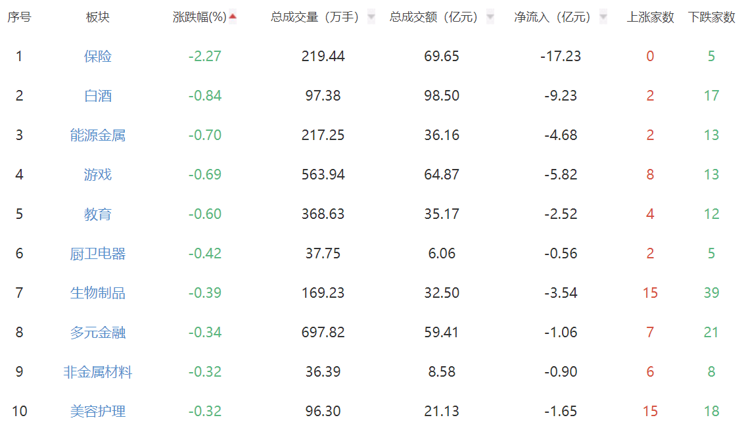This screenshot has height=426, width=744.
Task: Click the 下跌家数 column header
Action: coord(711,18)
